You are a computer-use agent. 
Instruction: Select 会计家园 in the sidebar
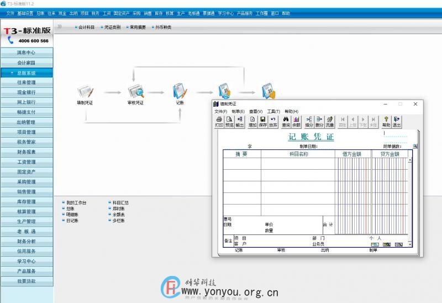(27, 62)
